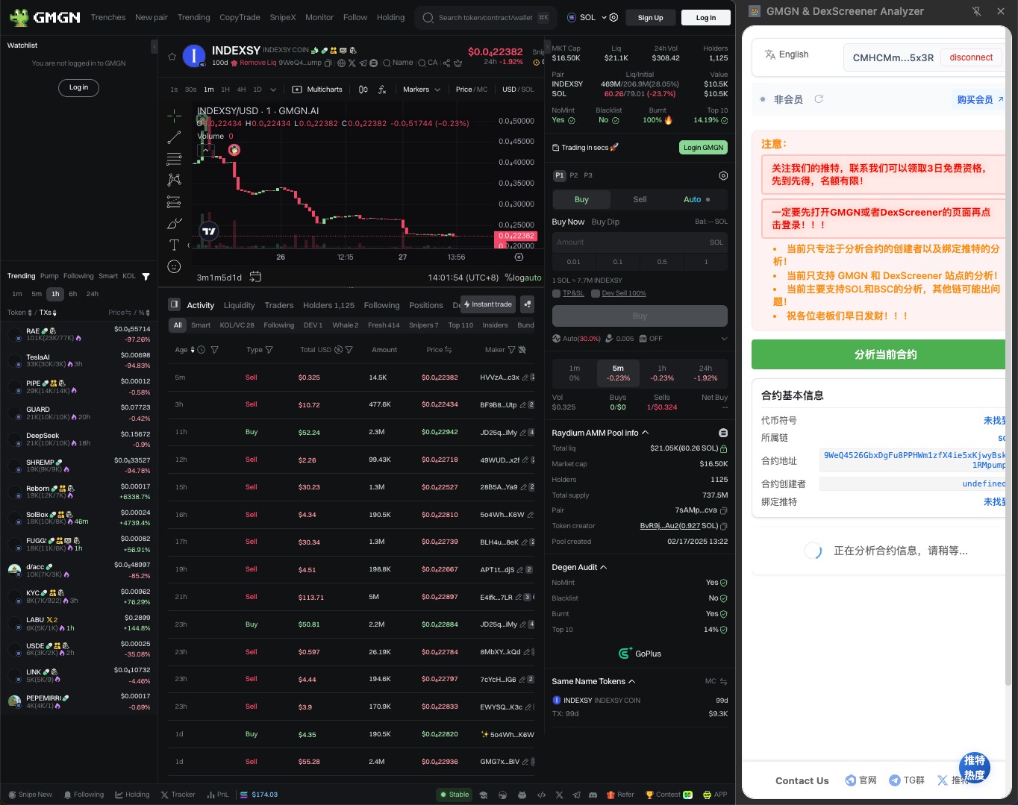1018x805 pixels.
Task: Open the Markers dropdown
Action: point(421,90)
